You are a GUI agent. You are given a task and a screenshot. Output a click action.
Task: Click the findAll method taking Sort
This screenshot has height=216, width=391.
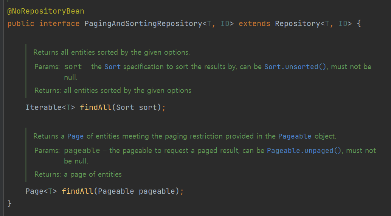coord(96,107)
